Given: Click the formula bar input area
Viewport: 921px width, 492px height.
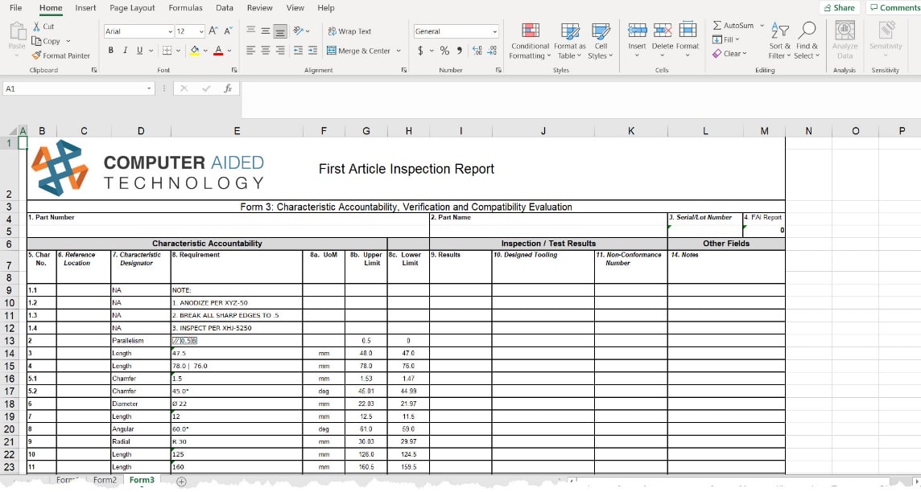Looking at the screenshot, I should (580, 99).
